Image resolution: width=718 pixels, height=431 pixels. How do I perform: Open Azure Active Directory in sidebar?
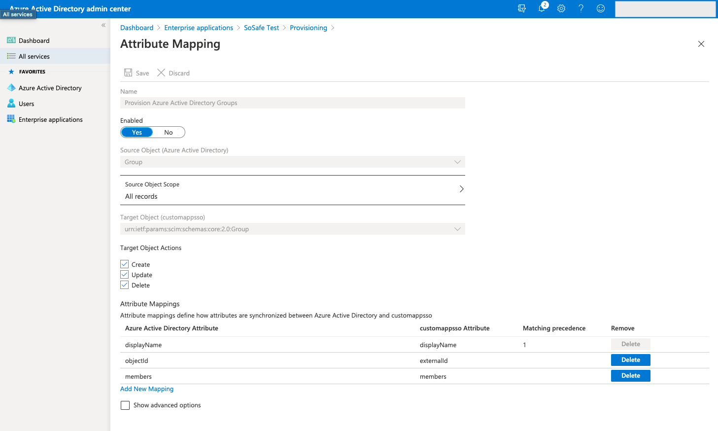point(50,88)
